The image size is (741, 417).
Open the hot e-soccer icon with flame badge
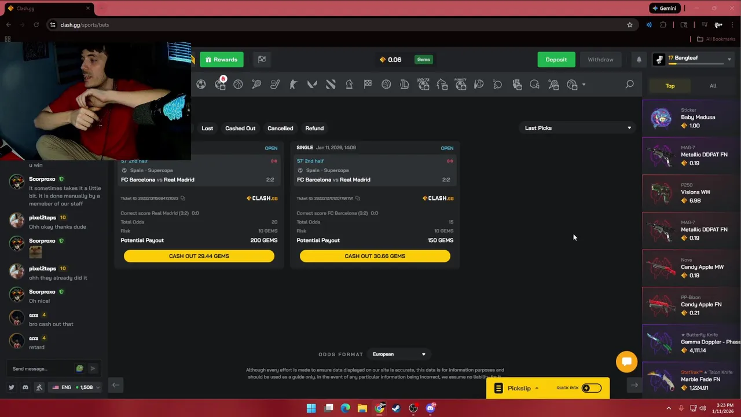point(221,83)
